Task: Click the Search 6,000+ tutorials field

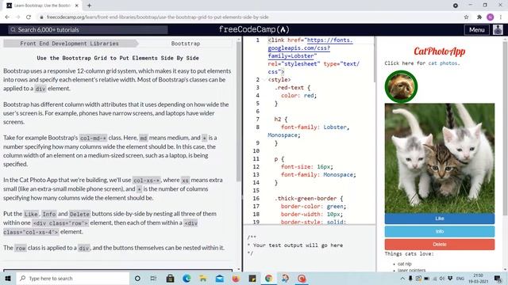Action: coord(88,30)
